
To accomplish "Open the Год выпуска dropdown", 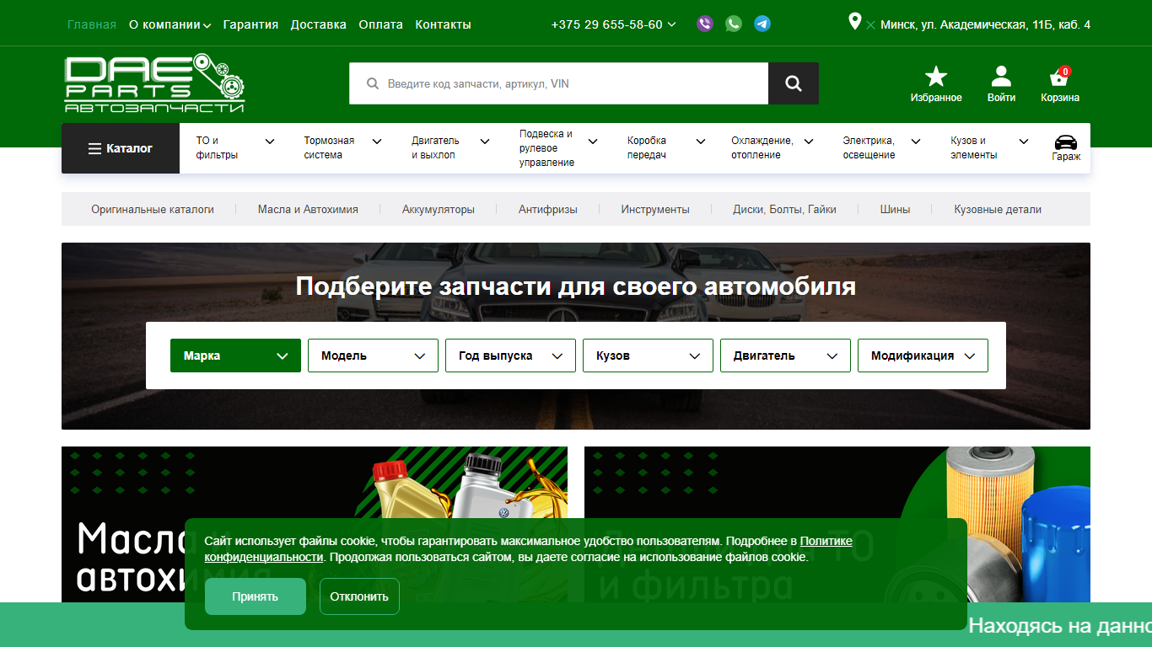I will [510, 356].
